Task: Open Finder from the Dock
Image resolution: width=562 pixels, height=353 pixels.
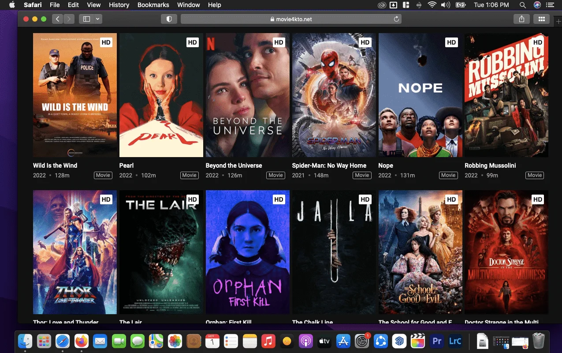Action: point(26,341)
